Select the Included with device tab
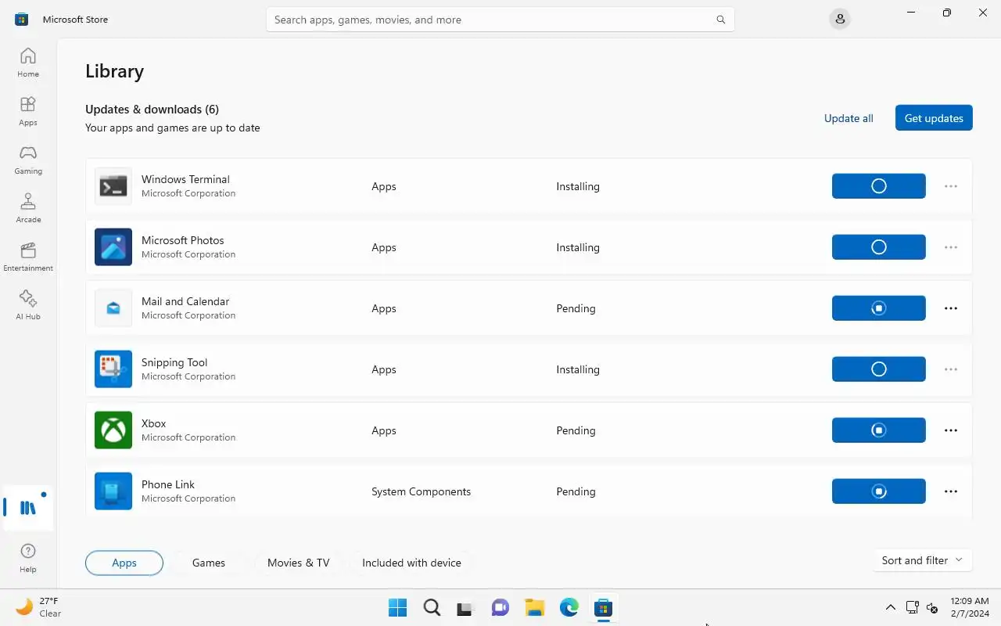The width and height of the screenshot is (1001, 626). [411, 563]
